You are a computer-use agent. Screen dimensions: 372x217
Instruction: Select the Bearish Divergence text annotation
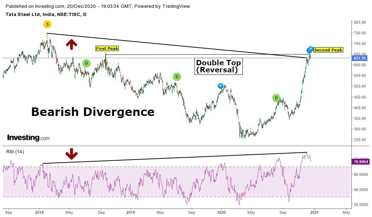point(93,112)
